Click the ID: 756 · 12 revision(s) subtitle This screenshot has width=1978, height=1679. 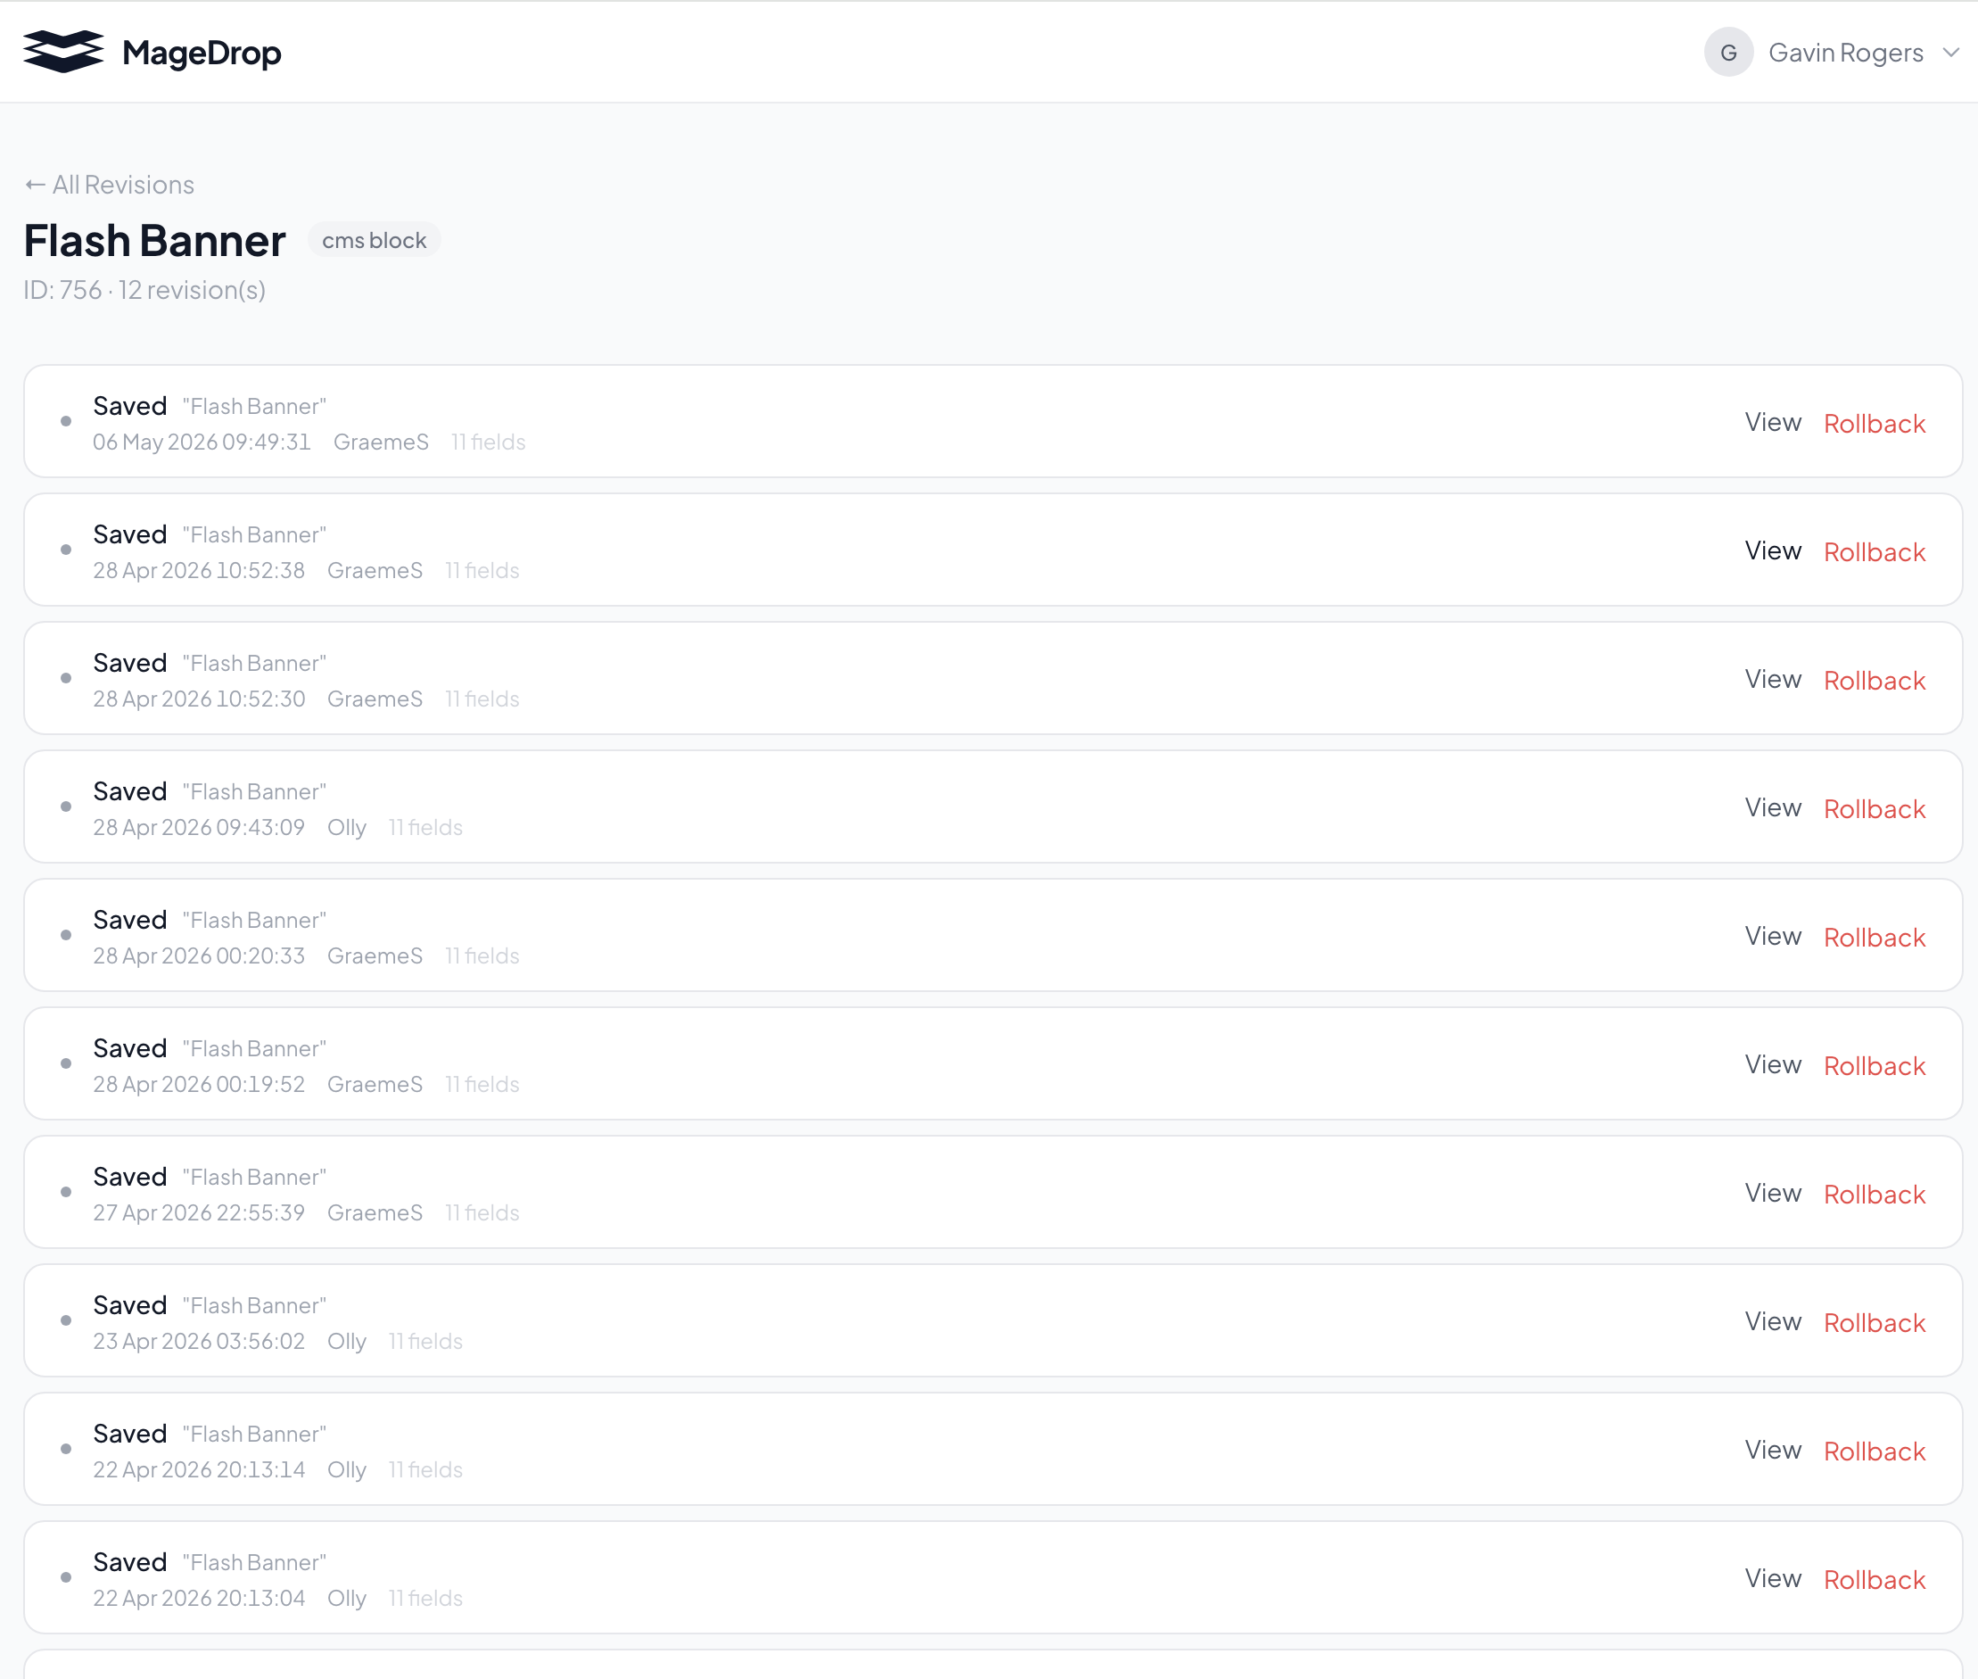(x=144, y=290)
